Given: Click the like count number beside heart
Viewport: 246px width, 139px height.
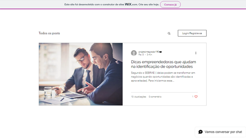Looking at the screenshot, I should [x=193, y=96].
